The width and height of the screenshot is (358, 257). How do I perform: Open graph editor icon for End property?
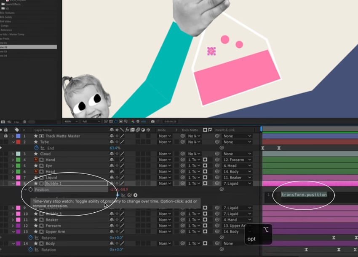pos(43,148)
